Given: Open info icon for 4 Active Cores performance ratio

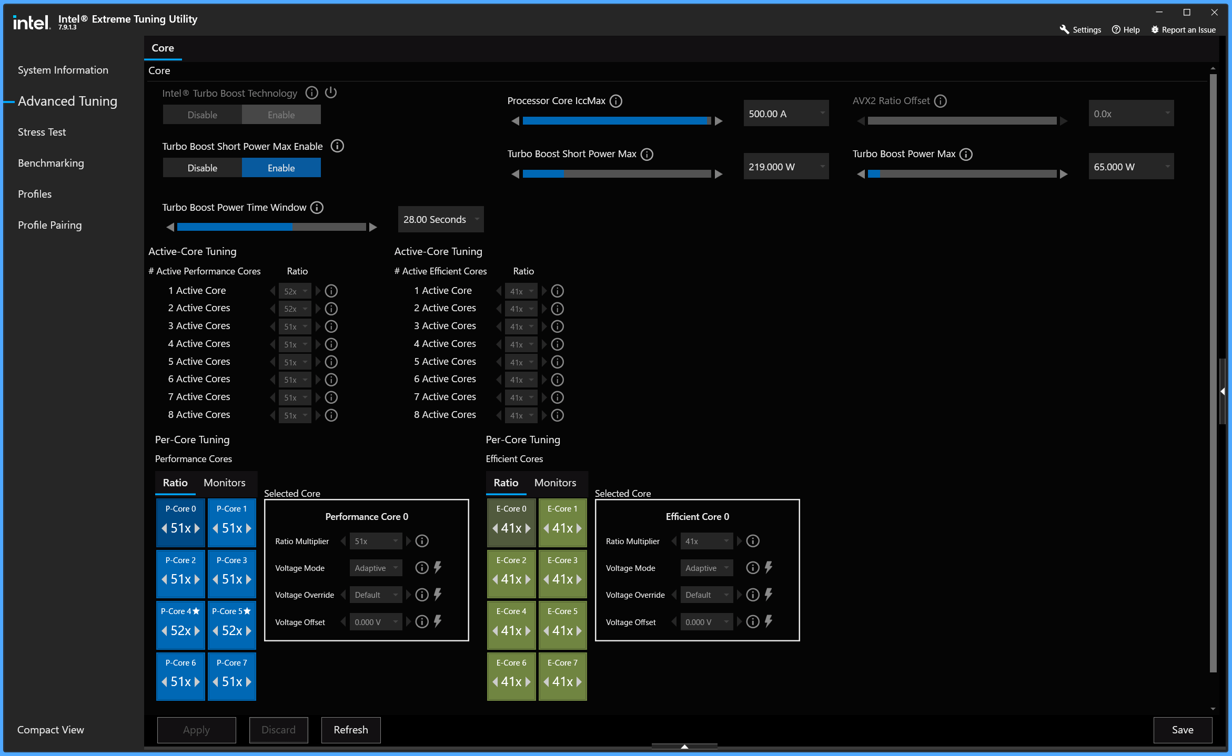Looking at the screenshot, I should [331, 344].
